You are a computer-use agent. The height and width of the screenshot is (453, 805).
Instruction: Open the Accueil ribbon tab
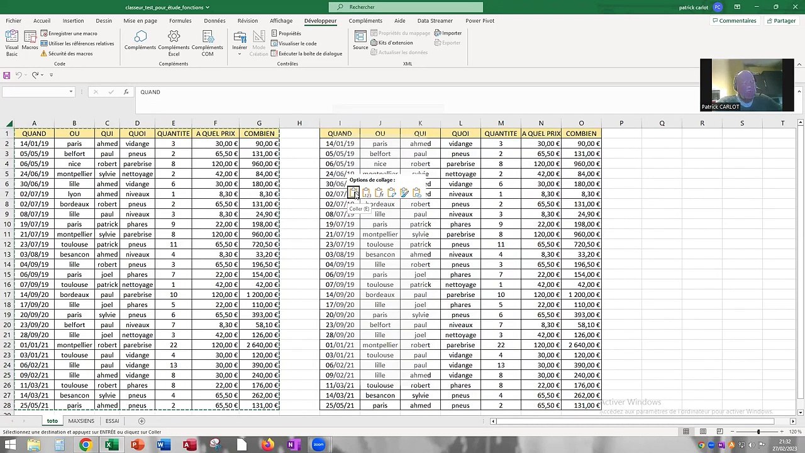point(42,21)
